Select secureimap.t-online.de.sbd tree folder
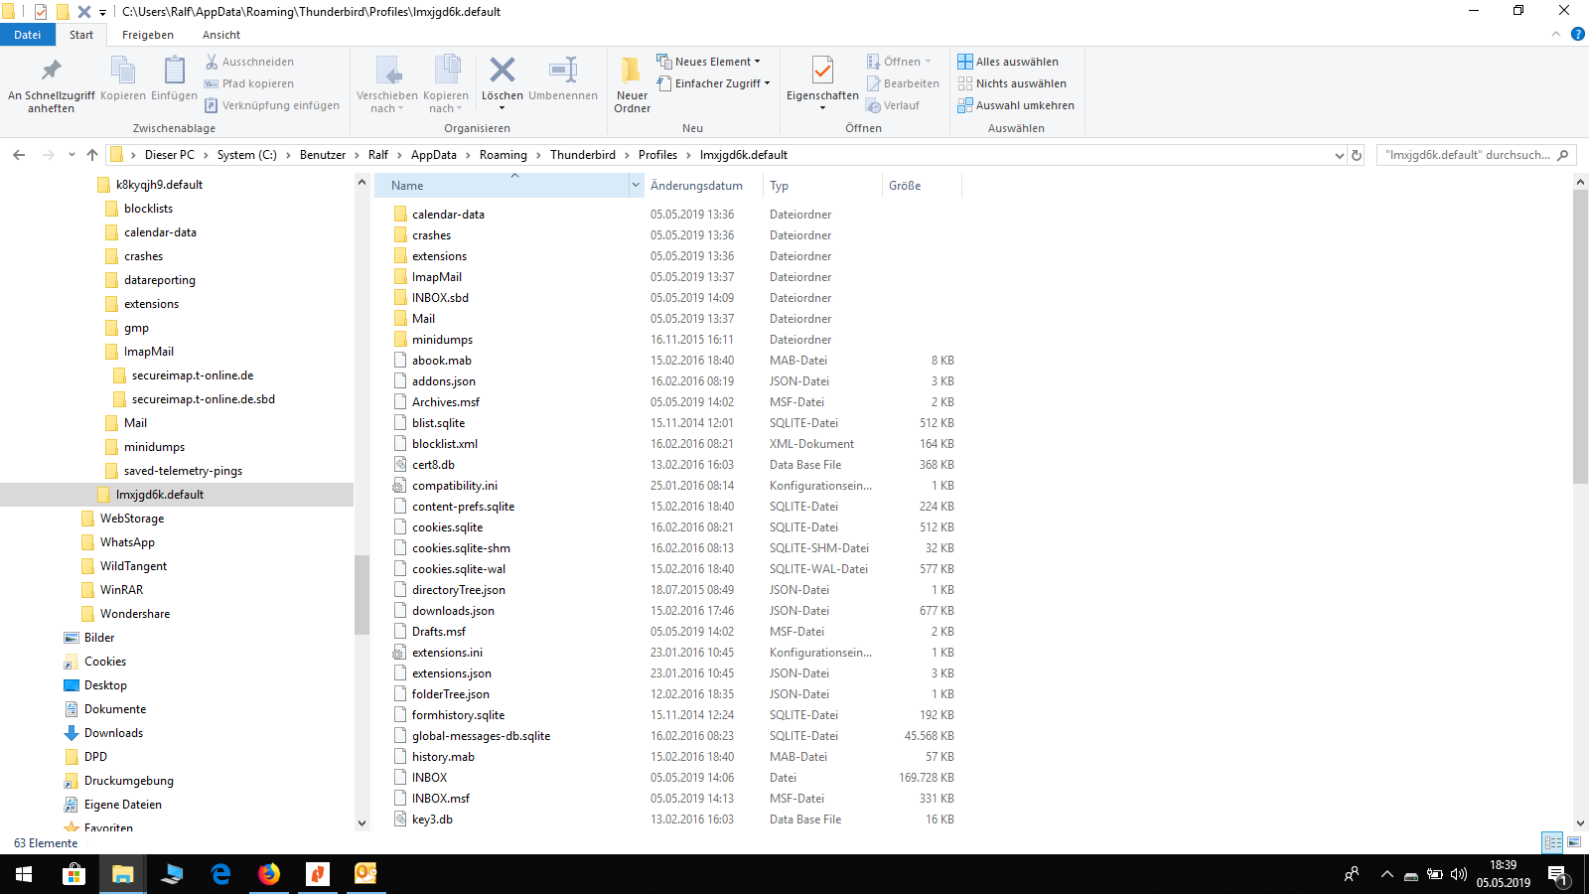1589x894 pixels. tap(203, 399)
